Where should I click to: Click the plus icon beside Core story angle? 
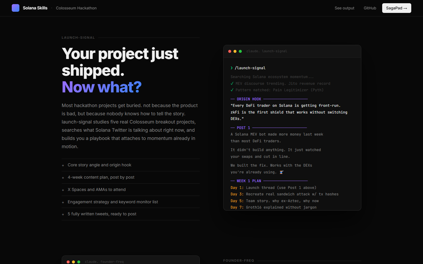(x=63, y=165)
